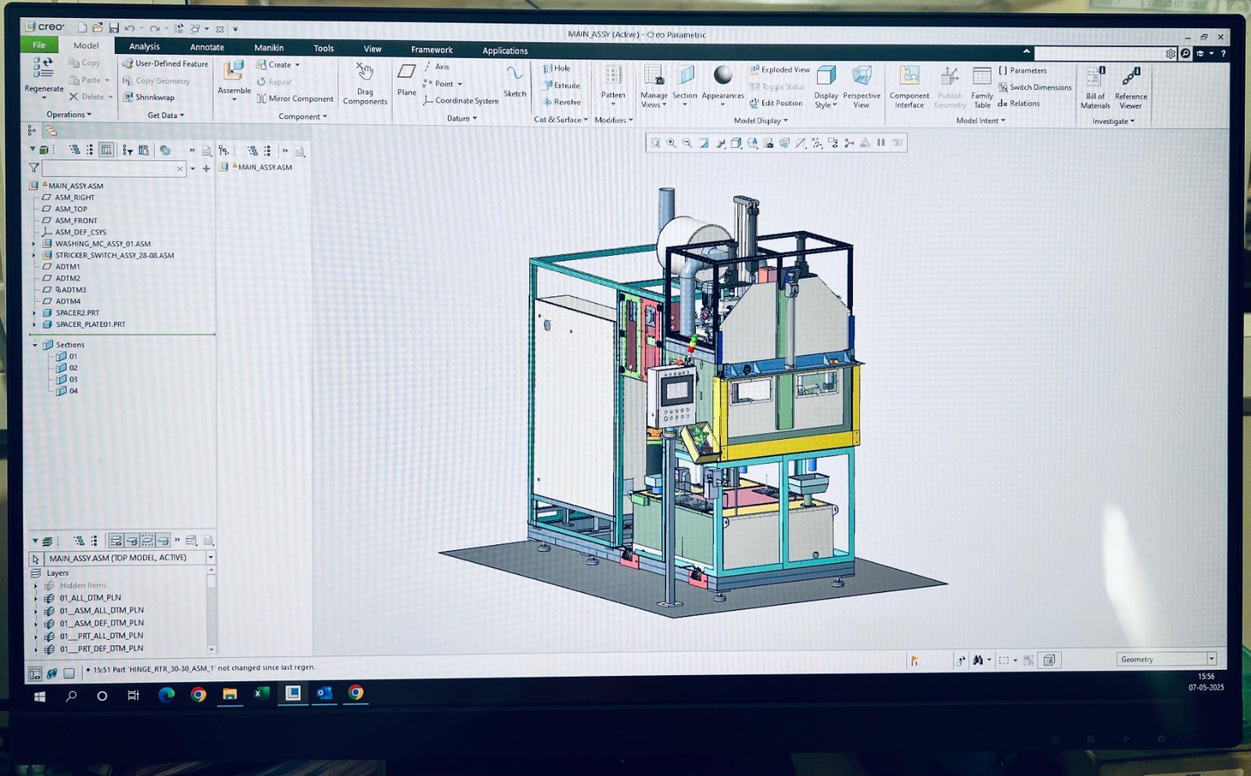Image resolution: width=1251 pixels, height=776 pixels.
Task: Open the Sketch tool
Action: coord(514,75)
